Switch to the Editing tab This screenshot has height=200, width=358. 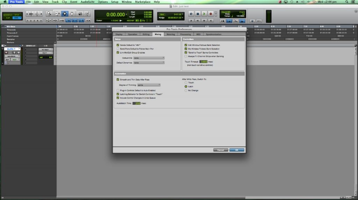pos(146,34)
